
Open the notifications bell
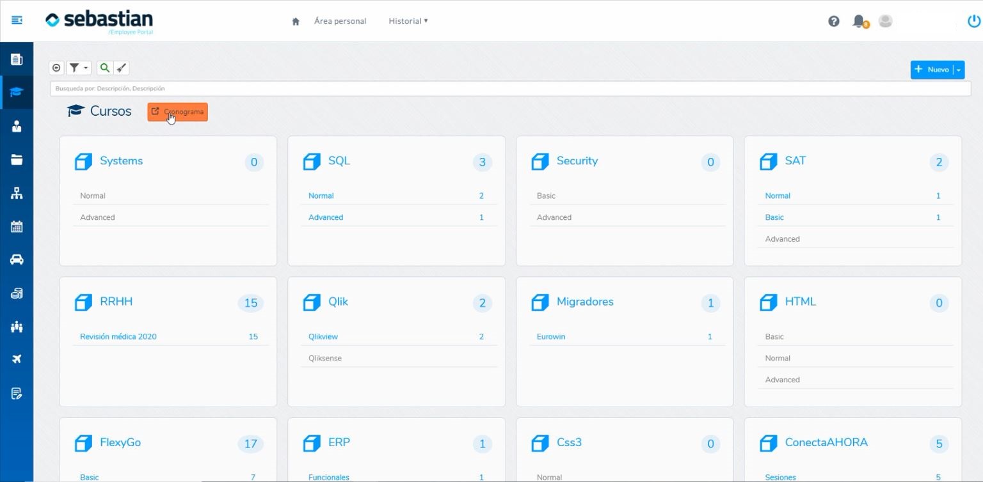(x=859, y=21)
